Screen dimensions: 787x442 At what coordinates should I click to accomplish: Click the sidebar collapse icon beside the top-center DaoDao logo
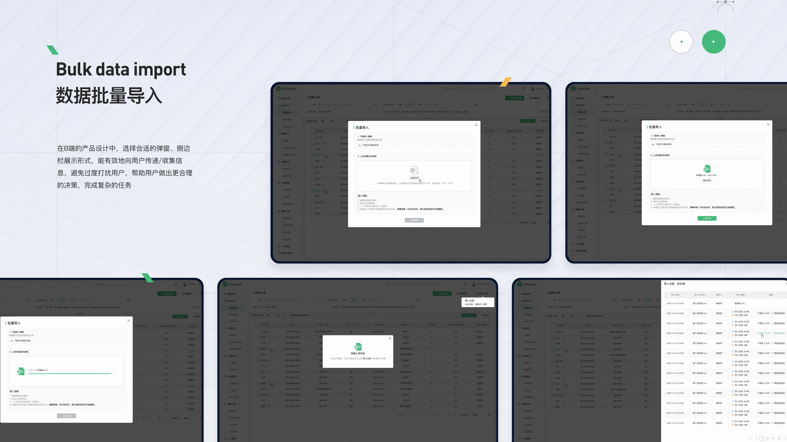(x=301, y=89)
